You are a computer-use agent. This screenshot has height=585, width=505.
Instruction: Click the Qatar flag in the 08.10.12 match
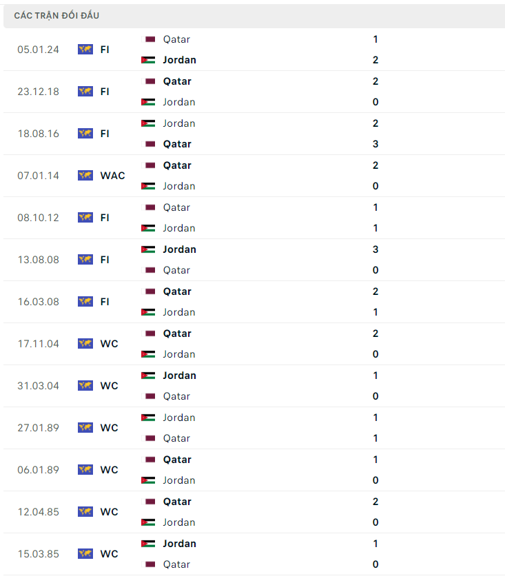tap(148, 207)
